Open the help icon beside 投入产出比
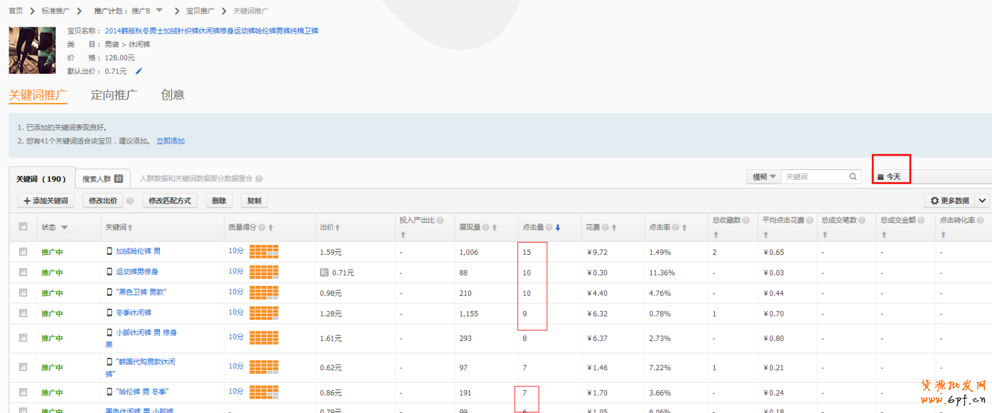Screen dimensions: 992x413 440,220
